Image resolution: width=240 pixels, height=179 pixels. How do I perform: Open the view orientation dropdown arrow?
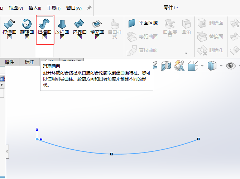[x=202, y=66]
